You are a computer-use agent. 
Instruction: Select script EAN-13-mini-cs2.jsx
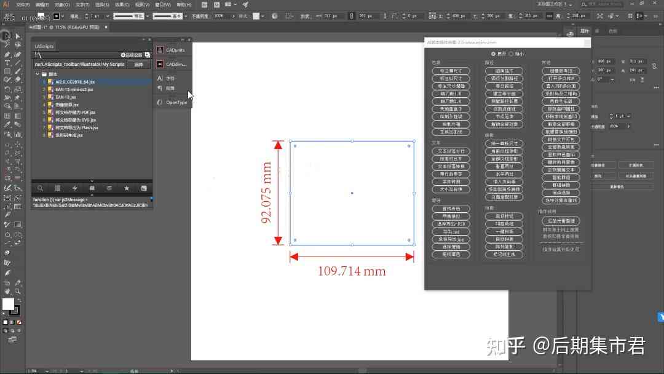(x=74, y=89)
